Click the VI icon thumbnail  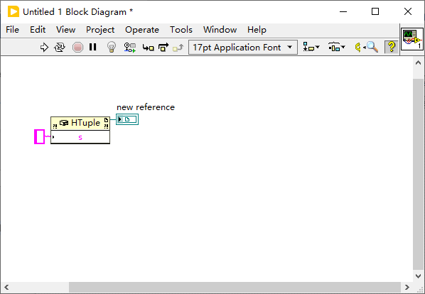[x=411, y=40]
